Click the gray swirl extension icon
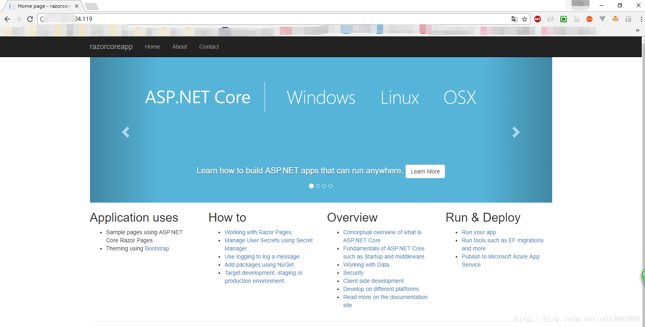Screen dimensions: 645x327 tap(551, 19)
